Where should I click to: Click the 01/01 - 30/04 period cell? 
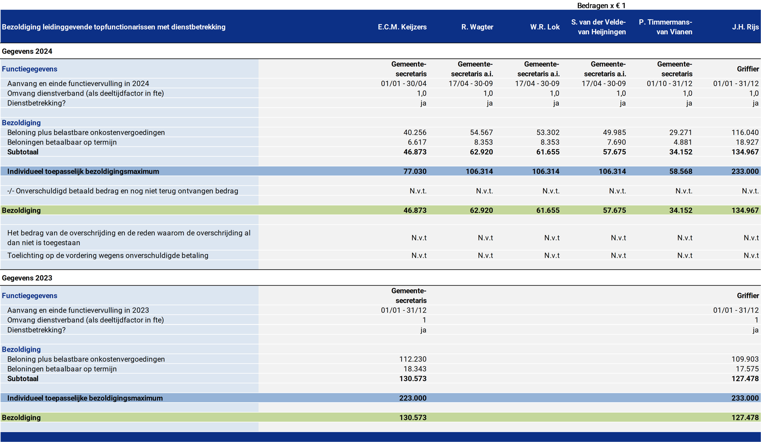pyautogui.click(x=403, y=84)
